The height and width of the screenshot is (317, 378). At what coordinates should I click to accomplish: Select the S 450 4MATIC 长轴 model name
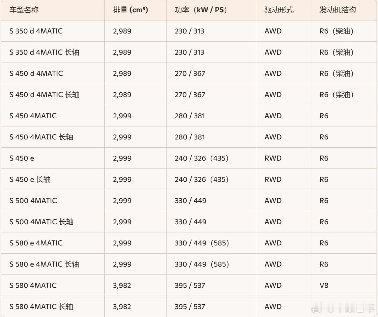41,137
